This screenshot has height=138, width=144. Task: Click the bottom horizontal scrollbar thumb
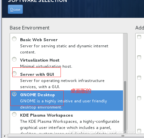[76, 136]
